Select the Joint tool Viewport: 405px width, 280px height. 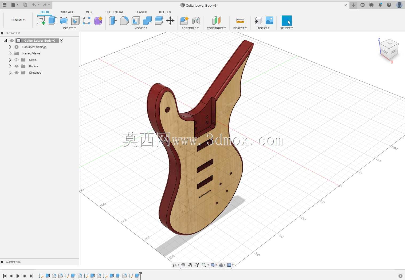[x=196, y=21]
